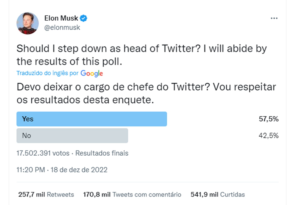Select the Portuguese translated tweet text
Screen dimensions: 297x205
pyautogui.click(x=146, y=93)
